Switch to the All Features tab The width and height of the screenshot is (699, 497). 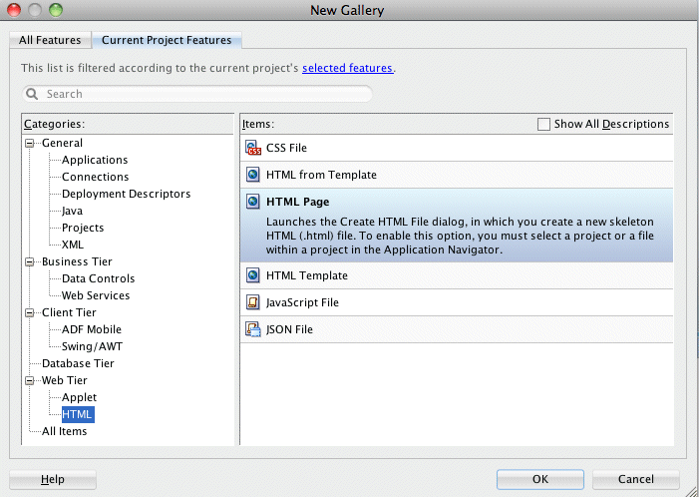point(50,41)
